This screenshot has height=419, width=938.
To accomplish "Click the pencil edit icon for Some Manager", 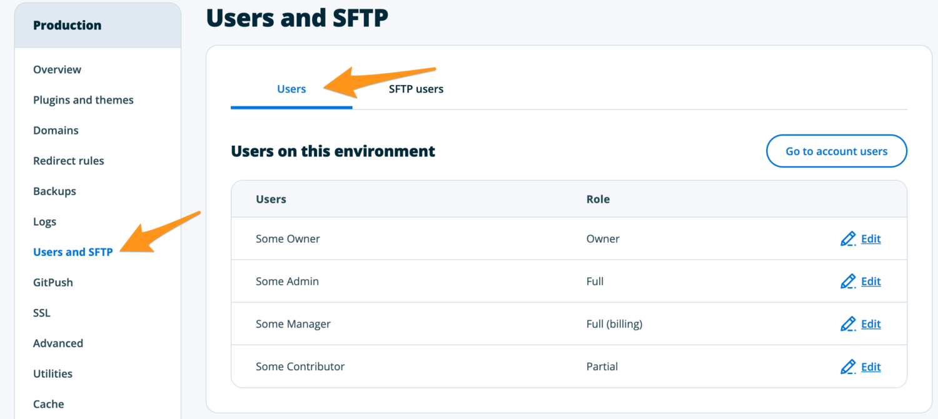I will point(848,324).
